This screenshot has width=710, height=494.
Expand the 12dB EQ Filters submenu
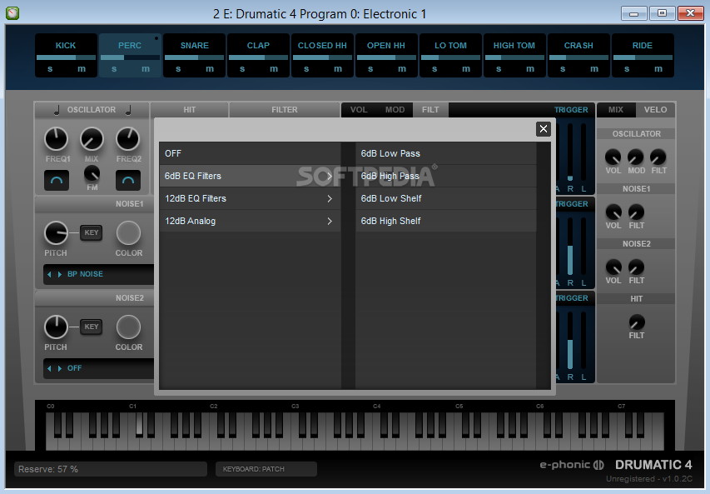(250, 198)
